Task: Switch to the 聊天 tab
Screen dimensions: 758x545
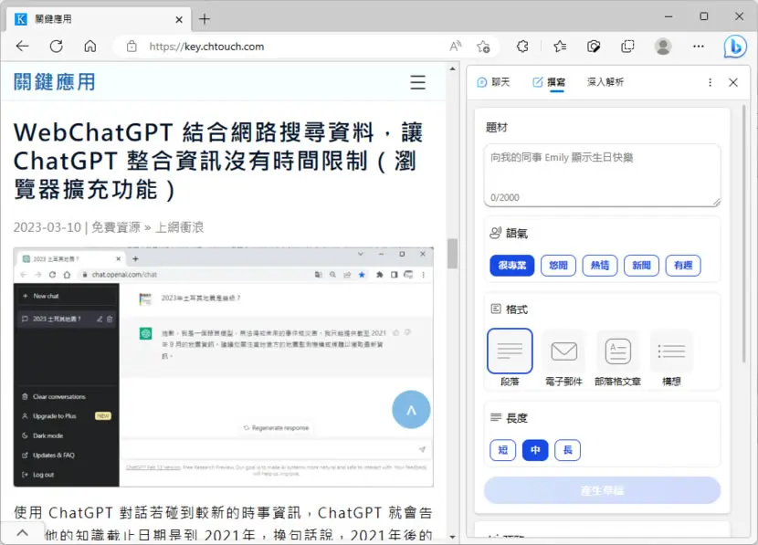Action: (x=493, y=82)
